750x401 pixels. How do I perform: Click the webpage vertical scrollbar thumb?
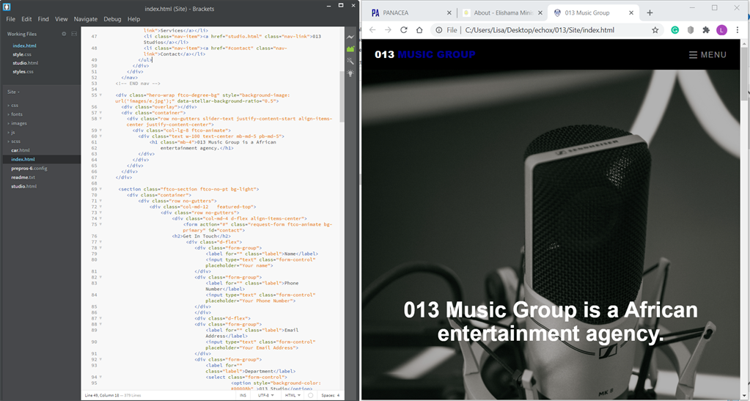coord(745,74)
